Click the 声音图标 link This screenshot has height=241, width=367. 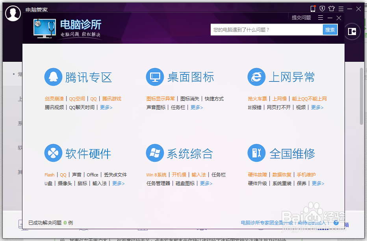[x=156, y=108]
